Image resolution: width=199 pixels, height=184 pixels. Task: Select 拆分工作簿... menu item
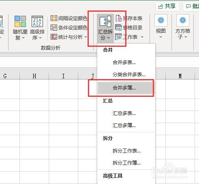(x=126, y=163)
